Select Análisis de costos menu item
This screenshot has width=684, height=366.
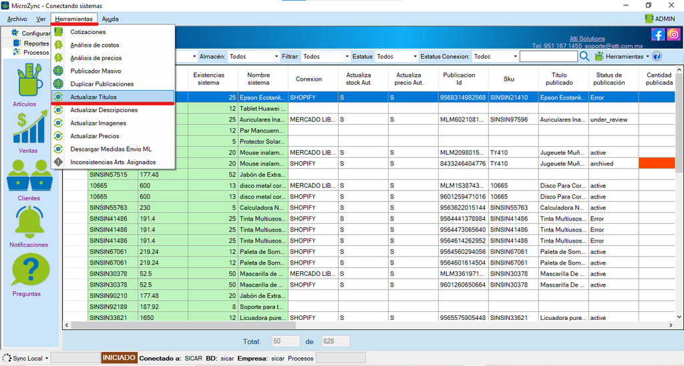click(112, 45)
